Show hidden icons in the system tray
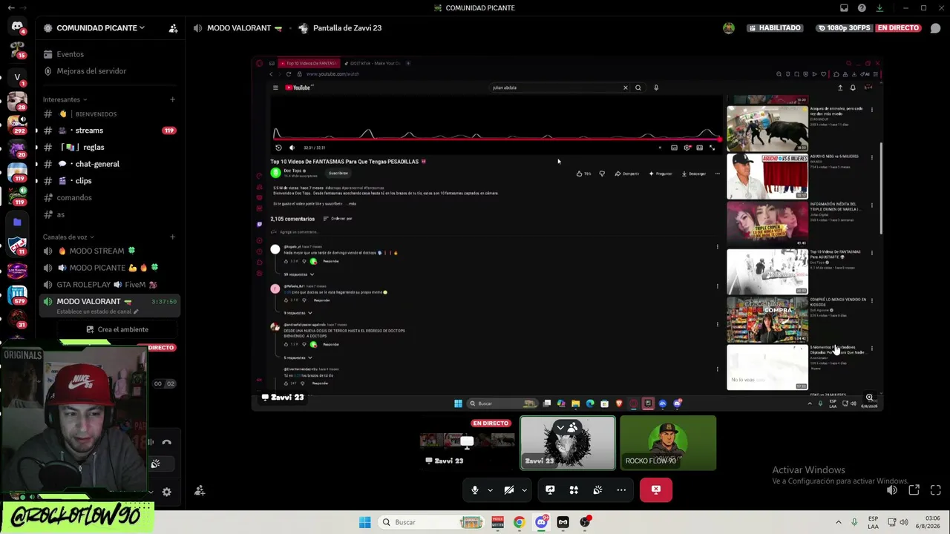 [839, 522]
